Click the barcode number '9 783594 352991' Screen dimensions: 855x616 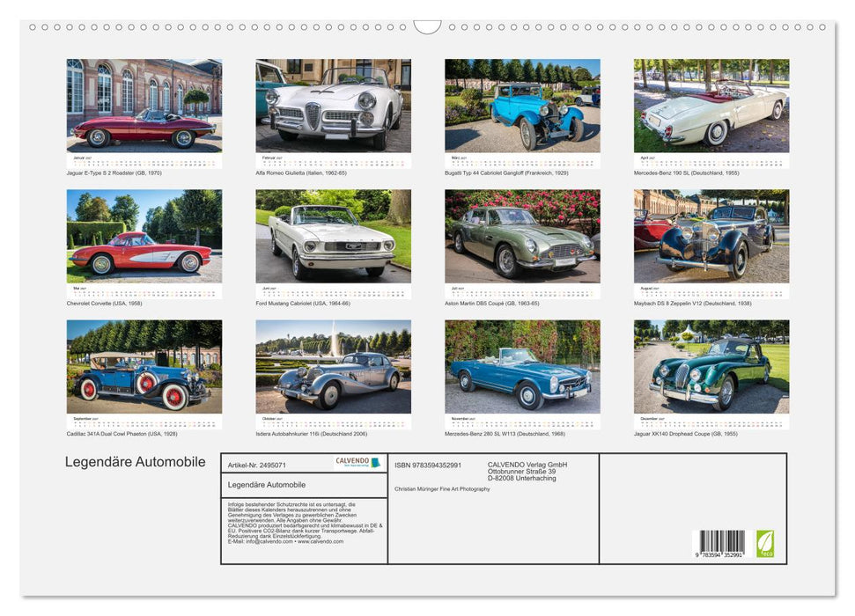click(x=719, y=554)
